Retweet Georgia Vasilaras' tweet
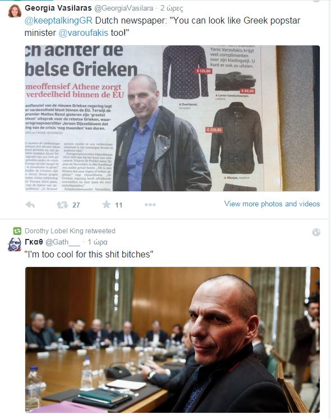This screenshot has width=331, height=419. coord(62,205)
